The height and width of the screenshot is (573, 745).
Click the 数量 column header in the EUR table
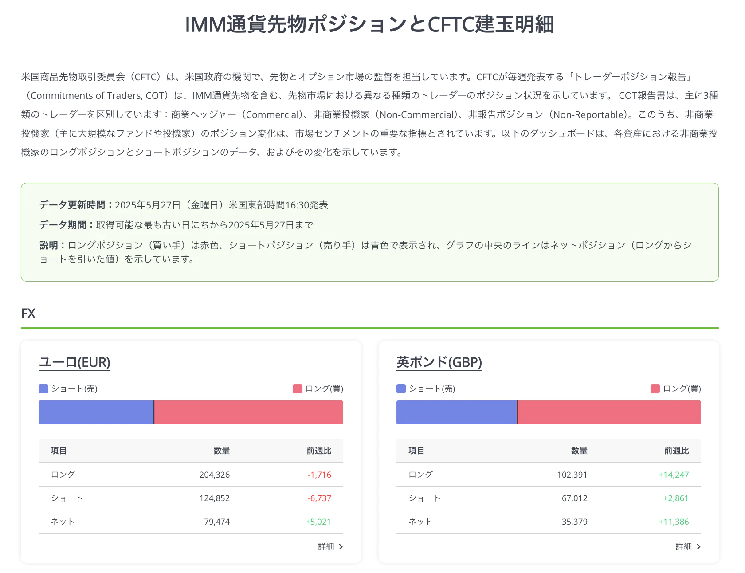pyautogui.click(x=220, y=451)
